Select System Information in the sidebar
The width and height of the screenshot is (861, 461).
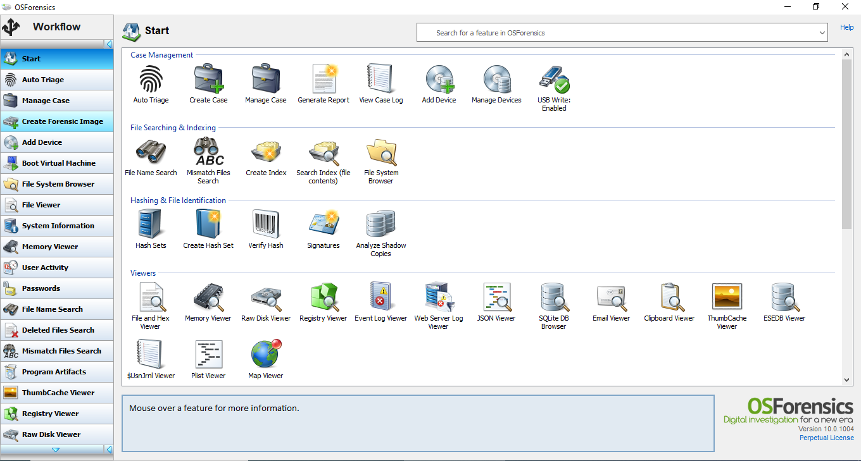[57, 226]
